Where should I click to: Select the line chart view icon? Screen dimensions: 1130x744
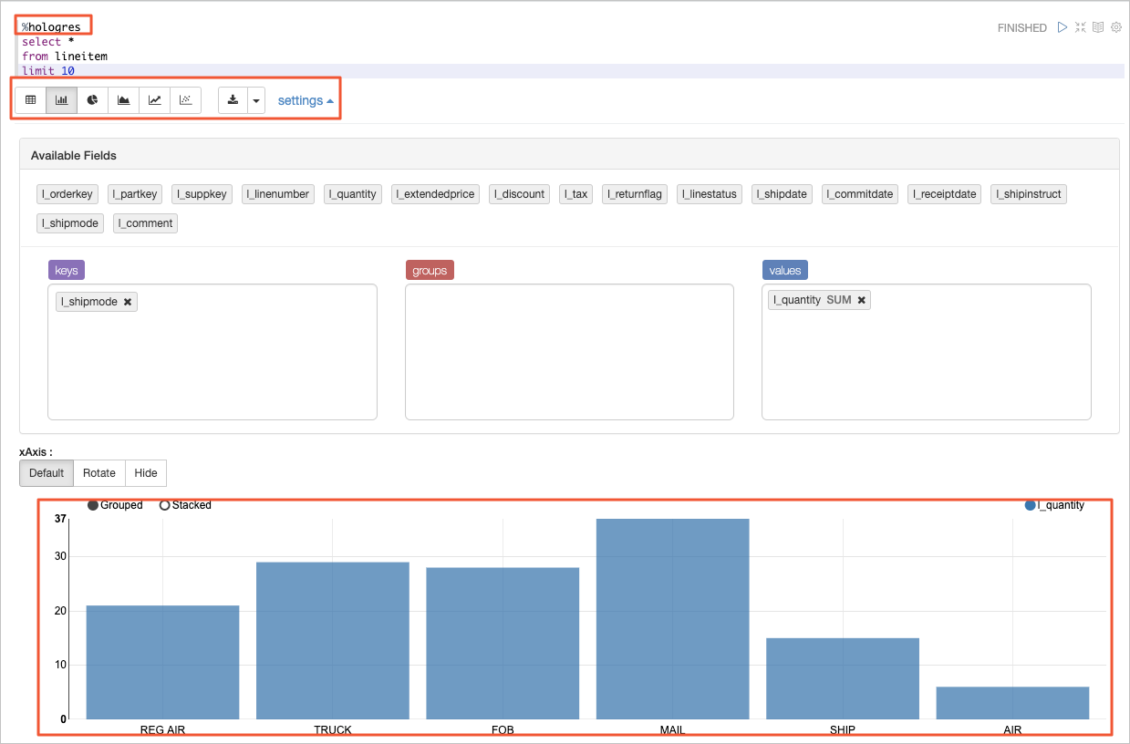point(155,100)
